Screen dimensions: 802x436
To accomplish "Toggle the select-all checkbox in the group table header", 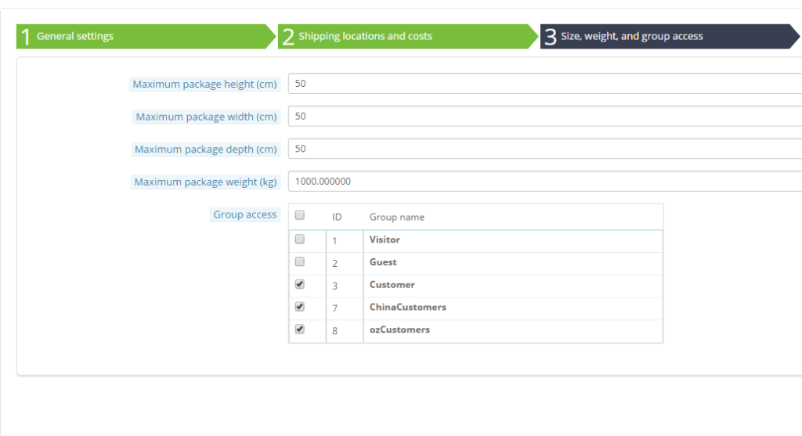I will tap(299, 215).
